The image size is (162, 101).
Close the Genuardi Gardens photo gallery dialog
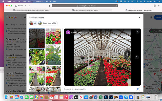point(139,17)
